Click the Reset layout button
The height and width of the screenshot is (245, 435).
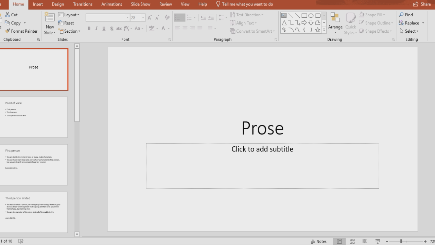coord(67,23)
